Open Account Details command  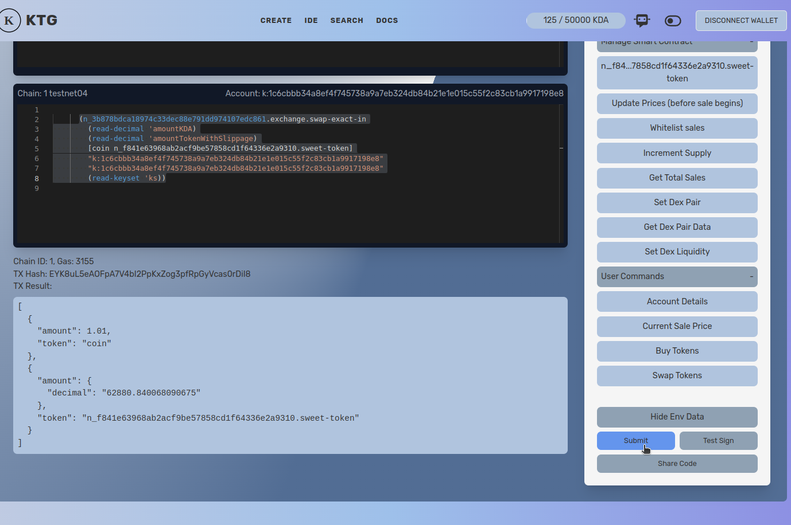(x=677, y=301)
